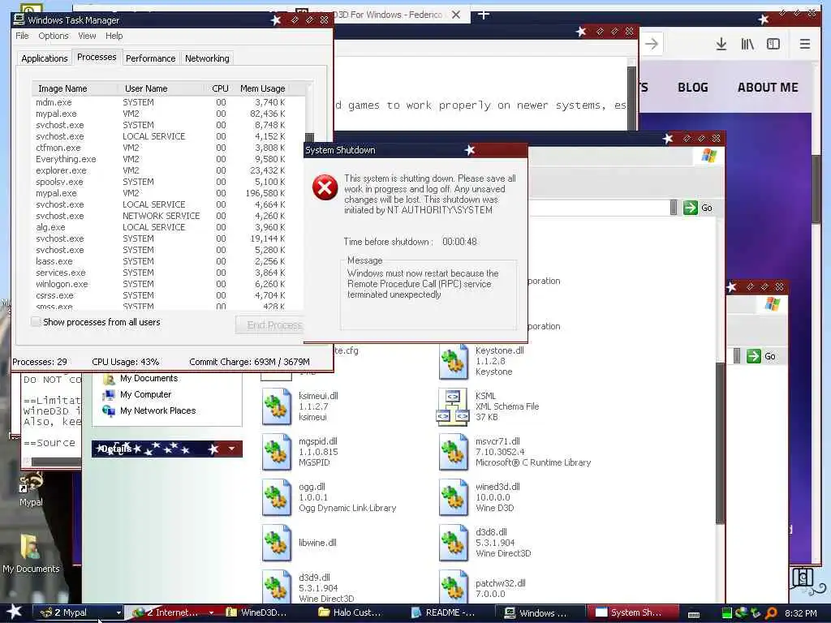The image size is (831, 623).
Task: Open the ABOUT ME link on webpage
Action: coord(768,88)
